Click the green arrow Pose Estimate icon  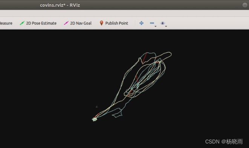(22, 23)
